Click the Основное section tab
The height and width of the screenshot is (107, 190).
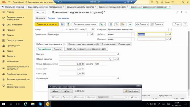tap(41, 18)
